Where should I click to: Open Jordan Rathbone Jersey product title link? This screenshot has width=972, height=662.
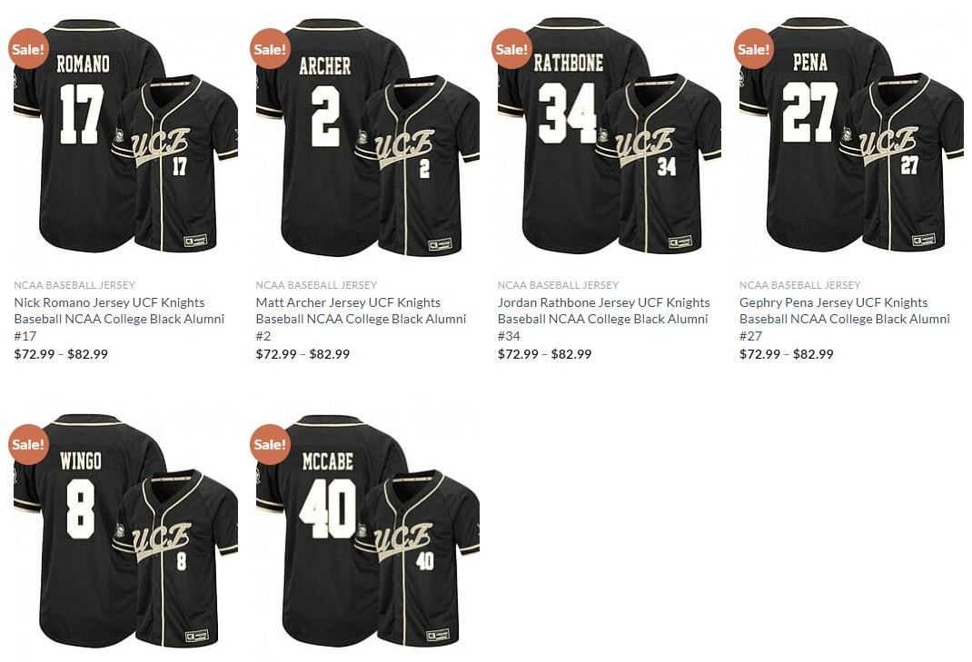tap(604, 320)
